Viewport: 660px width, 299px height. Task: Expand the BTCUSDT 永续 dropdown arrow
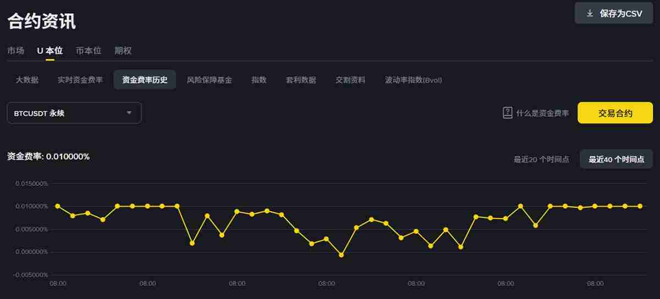point(129,113)
